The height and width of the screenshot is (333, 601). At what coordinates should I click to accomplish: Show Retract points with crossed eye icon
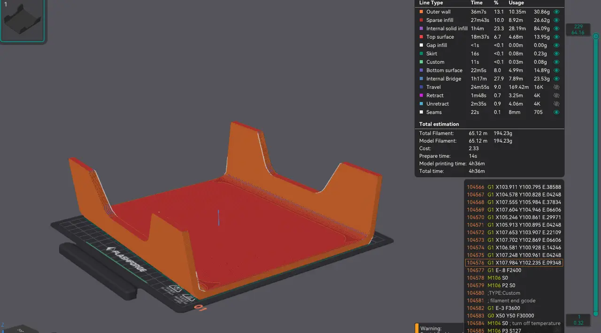click(x=557, y=96)
